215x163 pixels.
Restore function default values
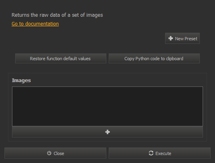61,59
